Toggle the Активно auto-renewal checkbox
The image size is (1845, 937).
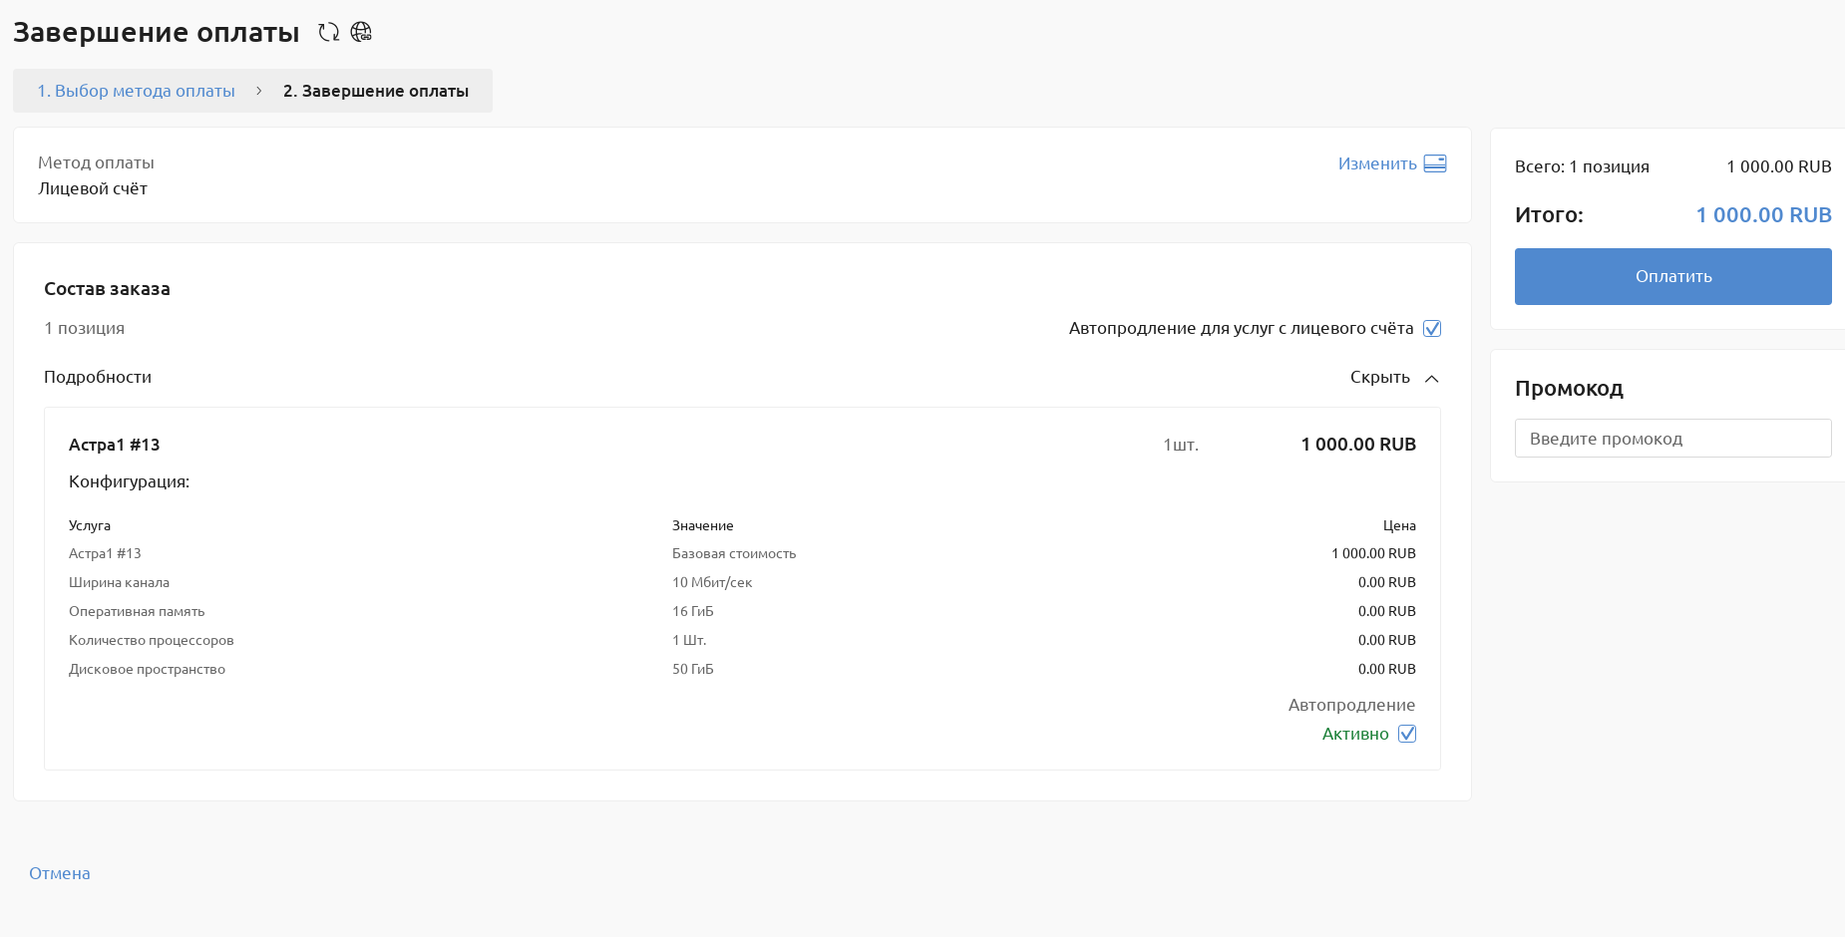click(x=1407, y=734)
